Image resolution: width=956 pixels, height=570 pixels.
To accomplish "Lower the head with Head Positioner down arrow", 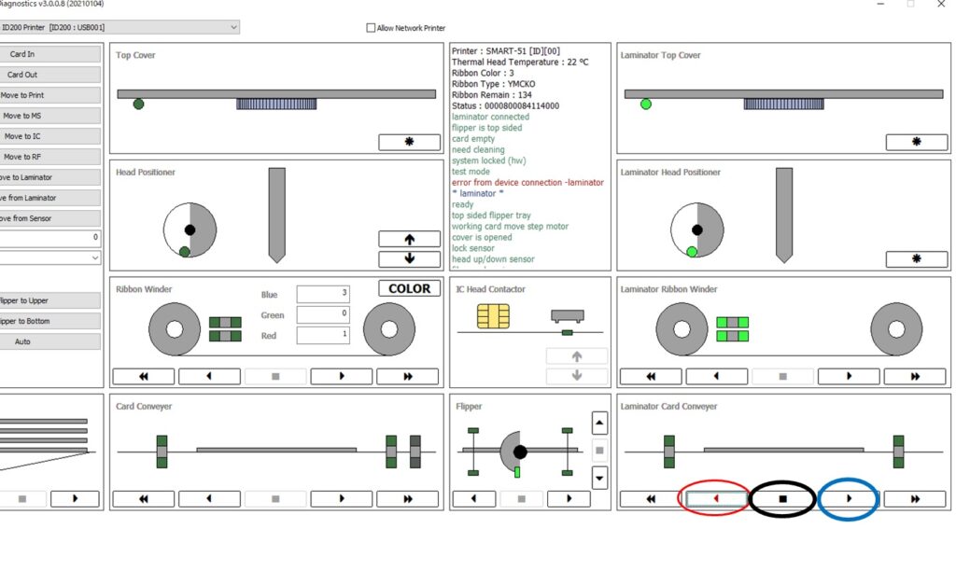I will (409, 258).
